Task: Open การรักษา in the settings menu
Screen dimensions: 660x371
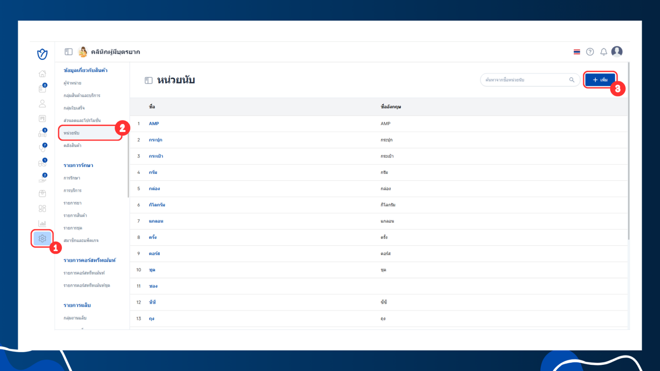Action: 72,178
